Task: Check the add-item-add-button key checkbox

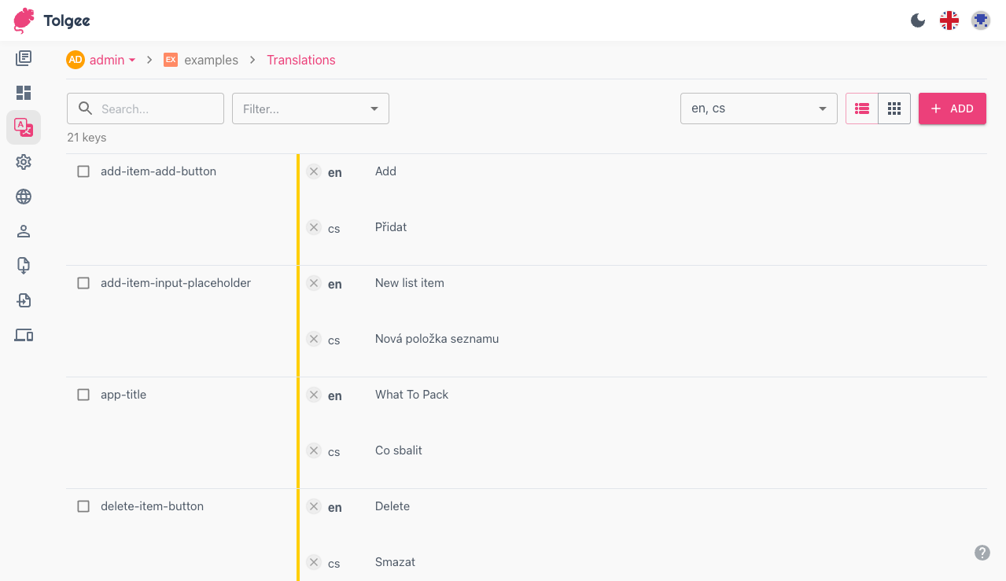Action: pos(83,171)
